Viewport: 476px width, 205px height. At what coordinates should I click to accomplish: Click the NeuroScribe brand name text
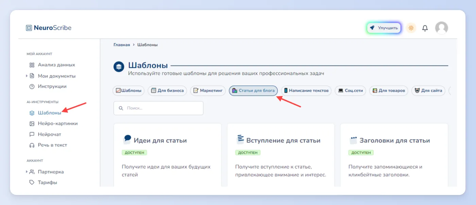53,28
